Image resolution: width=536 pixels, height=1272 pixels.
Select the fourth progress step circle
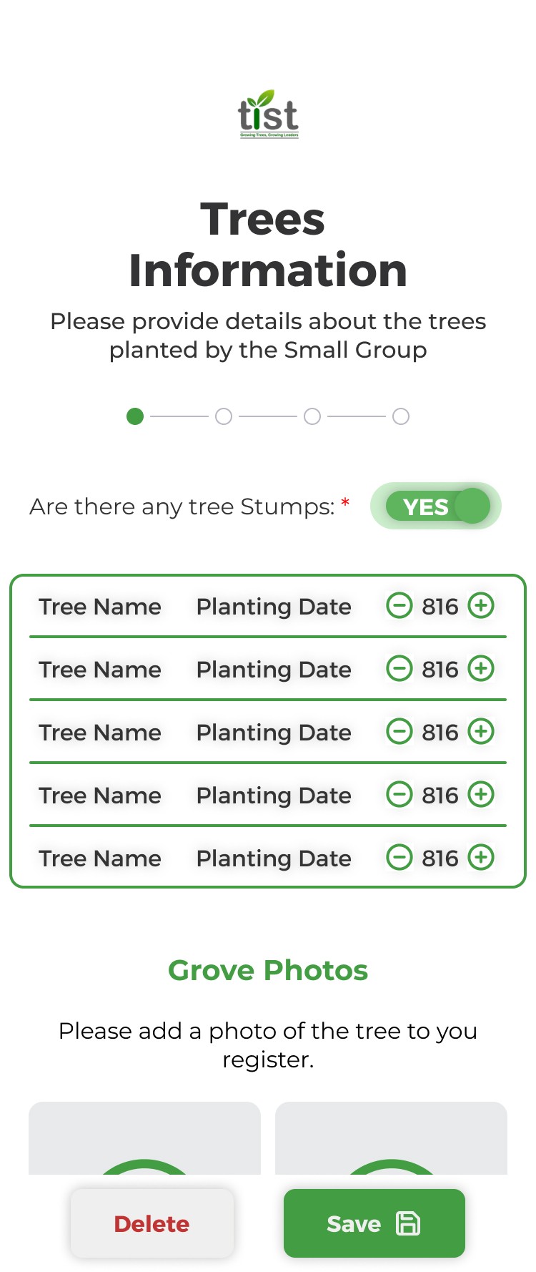point(401,416)
